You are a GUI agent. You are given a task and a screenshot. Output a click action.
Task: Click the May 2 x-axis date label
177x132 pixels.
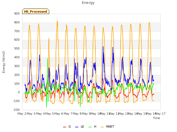[x=22, y=114]
